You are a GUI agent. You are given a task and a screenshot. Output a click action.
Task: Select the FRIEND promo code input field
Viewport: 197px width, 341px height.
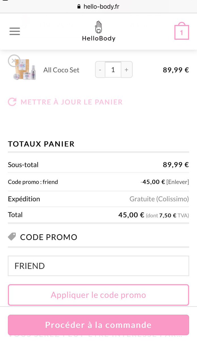click(98, 266)
